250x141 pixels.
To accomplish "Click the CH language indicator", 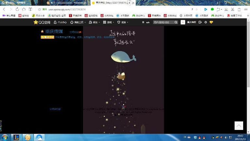I will pyautogui.click(x=185, y=137).
